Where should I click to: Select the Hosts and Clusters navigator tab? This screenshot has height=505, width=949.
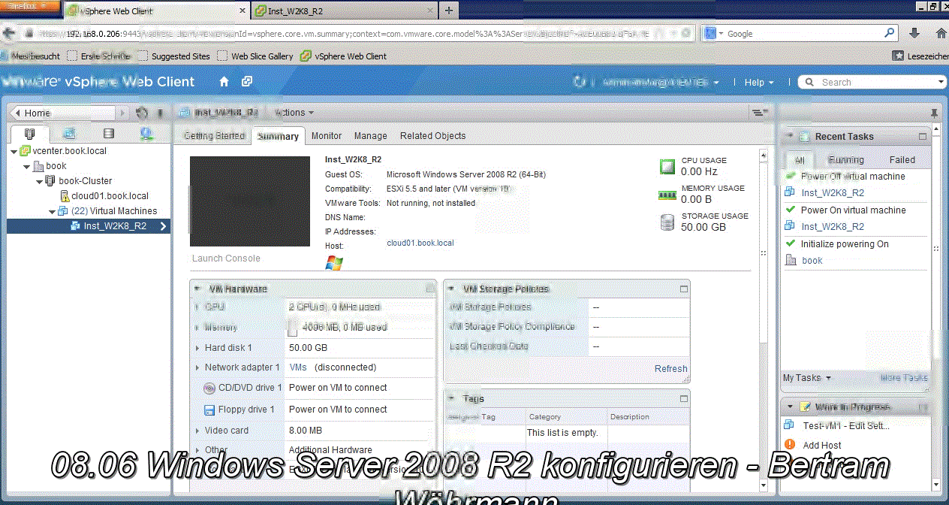point(29,134)
